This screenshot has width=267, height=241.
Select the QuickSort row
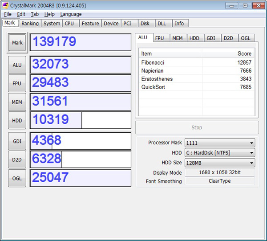pos(197,87)
